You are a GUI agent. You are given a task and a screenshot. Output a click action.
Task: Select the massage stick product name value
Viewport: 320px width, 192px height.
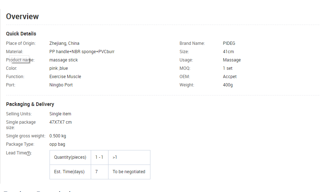[x=64, y=60]
